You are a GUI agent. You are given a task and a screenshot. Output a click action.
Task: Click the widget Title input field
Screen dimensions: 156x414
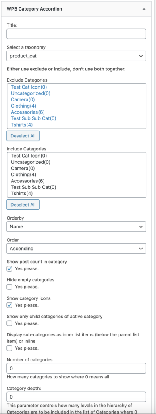(x=76, y=34)
